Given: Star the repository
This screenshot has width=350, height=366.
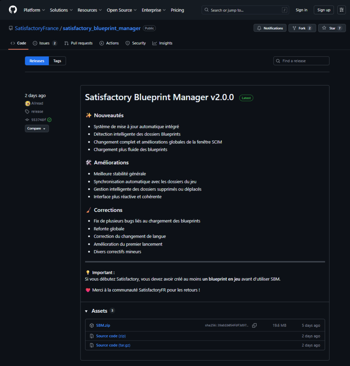Looking at the screenshot, I should [332, 28].
